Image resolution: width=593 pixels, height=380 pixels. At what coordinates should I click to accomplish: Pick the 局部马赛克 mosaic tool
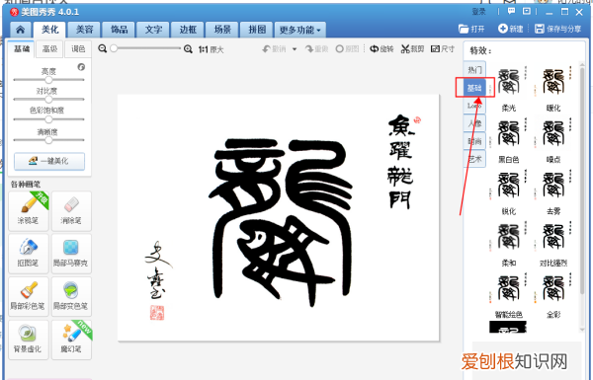coord(71,254)
